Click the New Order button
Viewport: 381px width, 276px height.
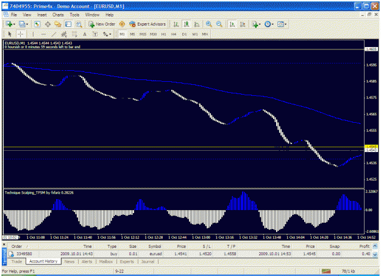pos(102,24)
